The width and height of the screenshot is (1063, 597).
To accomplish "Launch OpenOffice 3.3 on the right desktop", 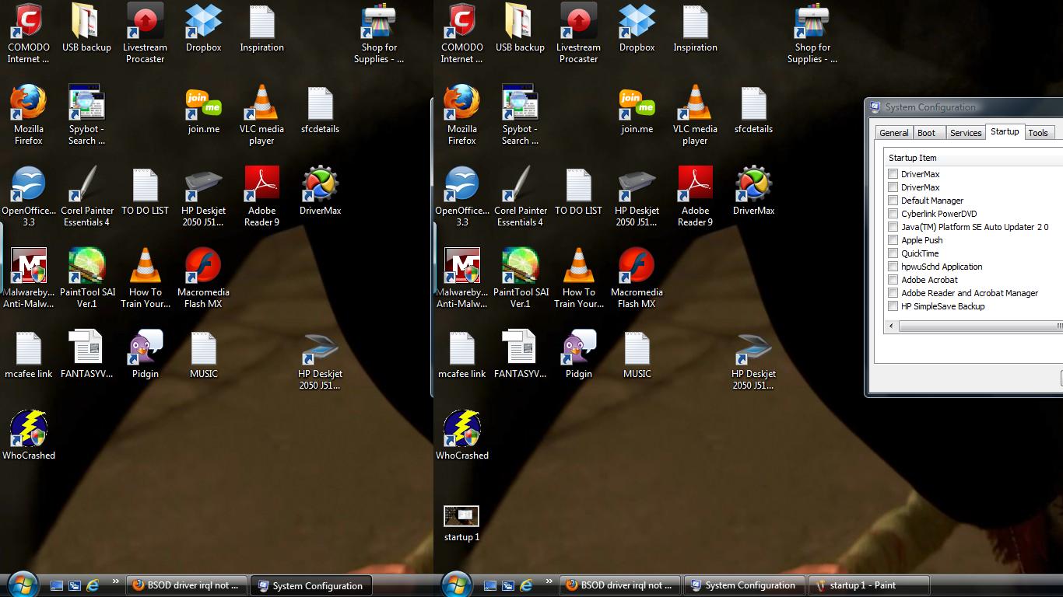I will pyautogui.click(x=462, y=196).
